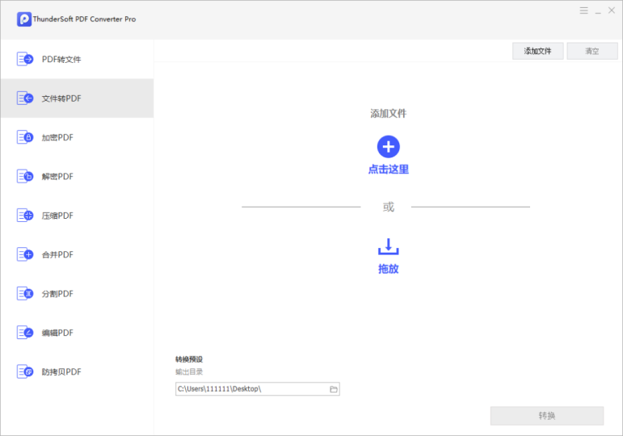Click the 或 separator text
Screen dimensions: 623x436
(x=388, y=207)
